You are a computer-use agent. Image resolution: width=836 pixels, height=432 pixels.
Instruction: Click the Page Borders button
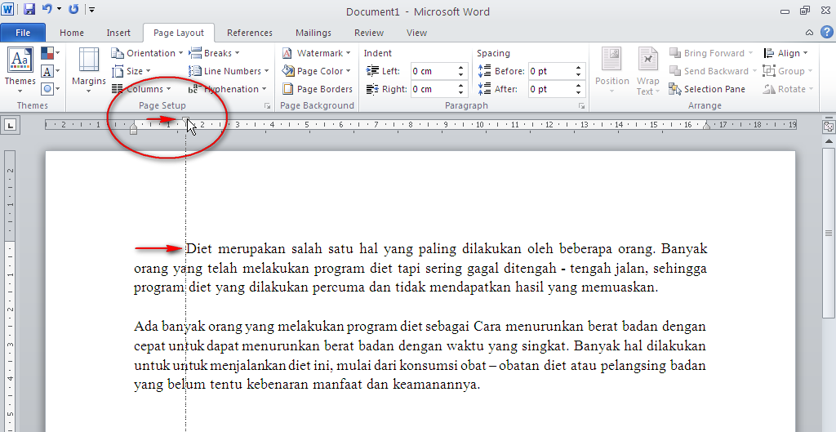point(318,89)
